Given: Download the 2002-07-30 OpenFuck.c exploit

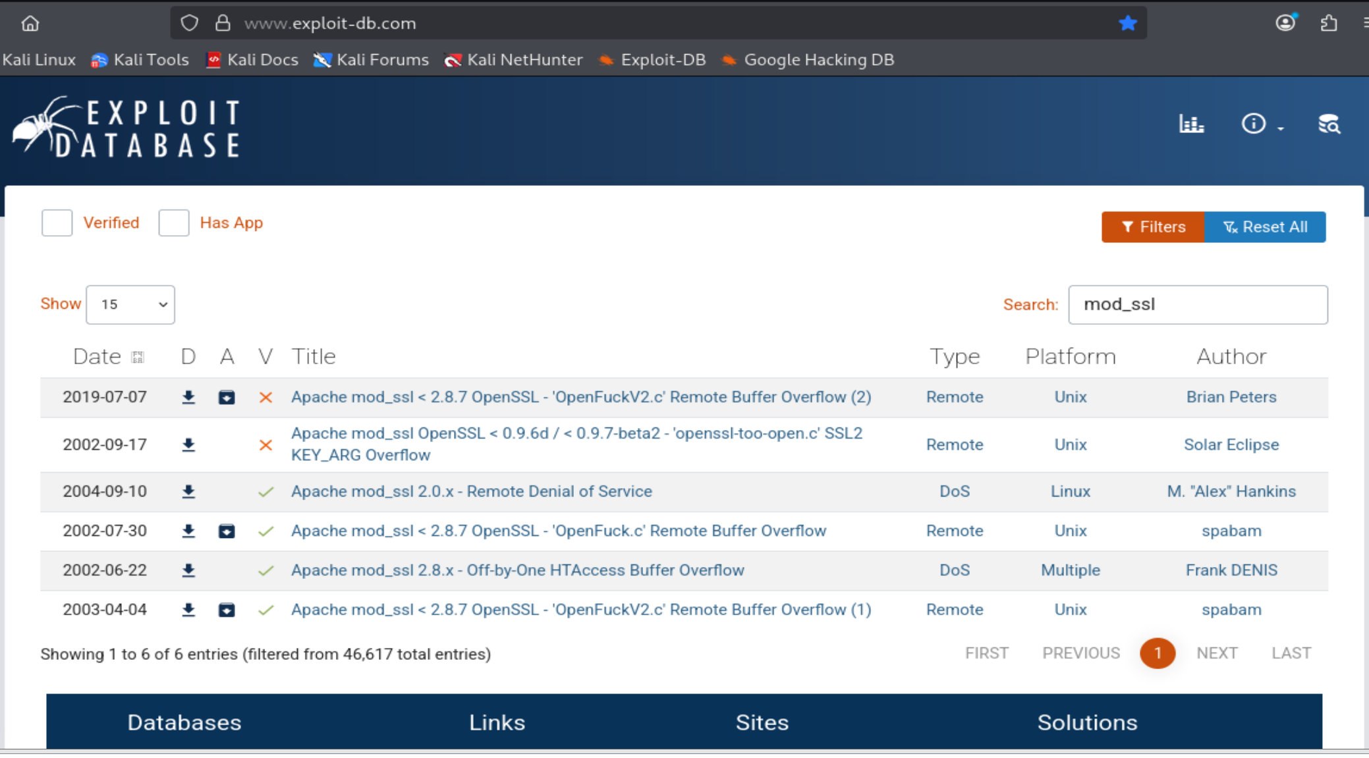Looking at the screenshot, I should (188, 531).
